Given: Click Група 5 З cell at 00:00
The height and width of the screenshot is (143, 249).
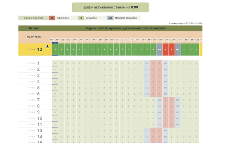Looking at the screenshot, I should coord(55,88).
